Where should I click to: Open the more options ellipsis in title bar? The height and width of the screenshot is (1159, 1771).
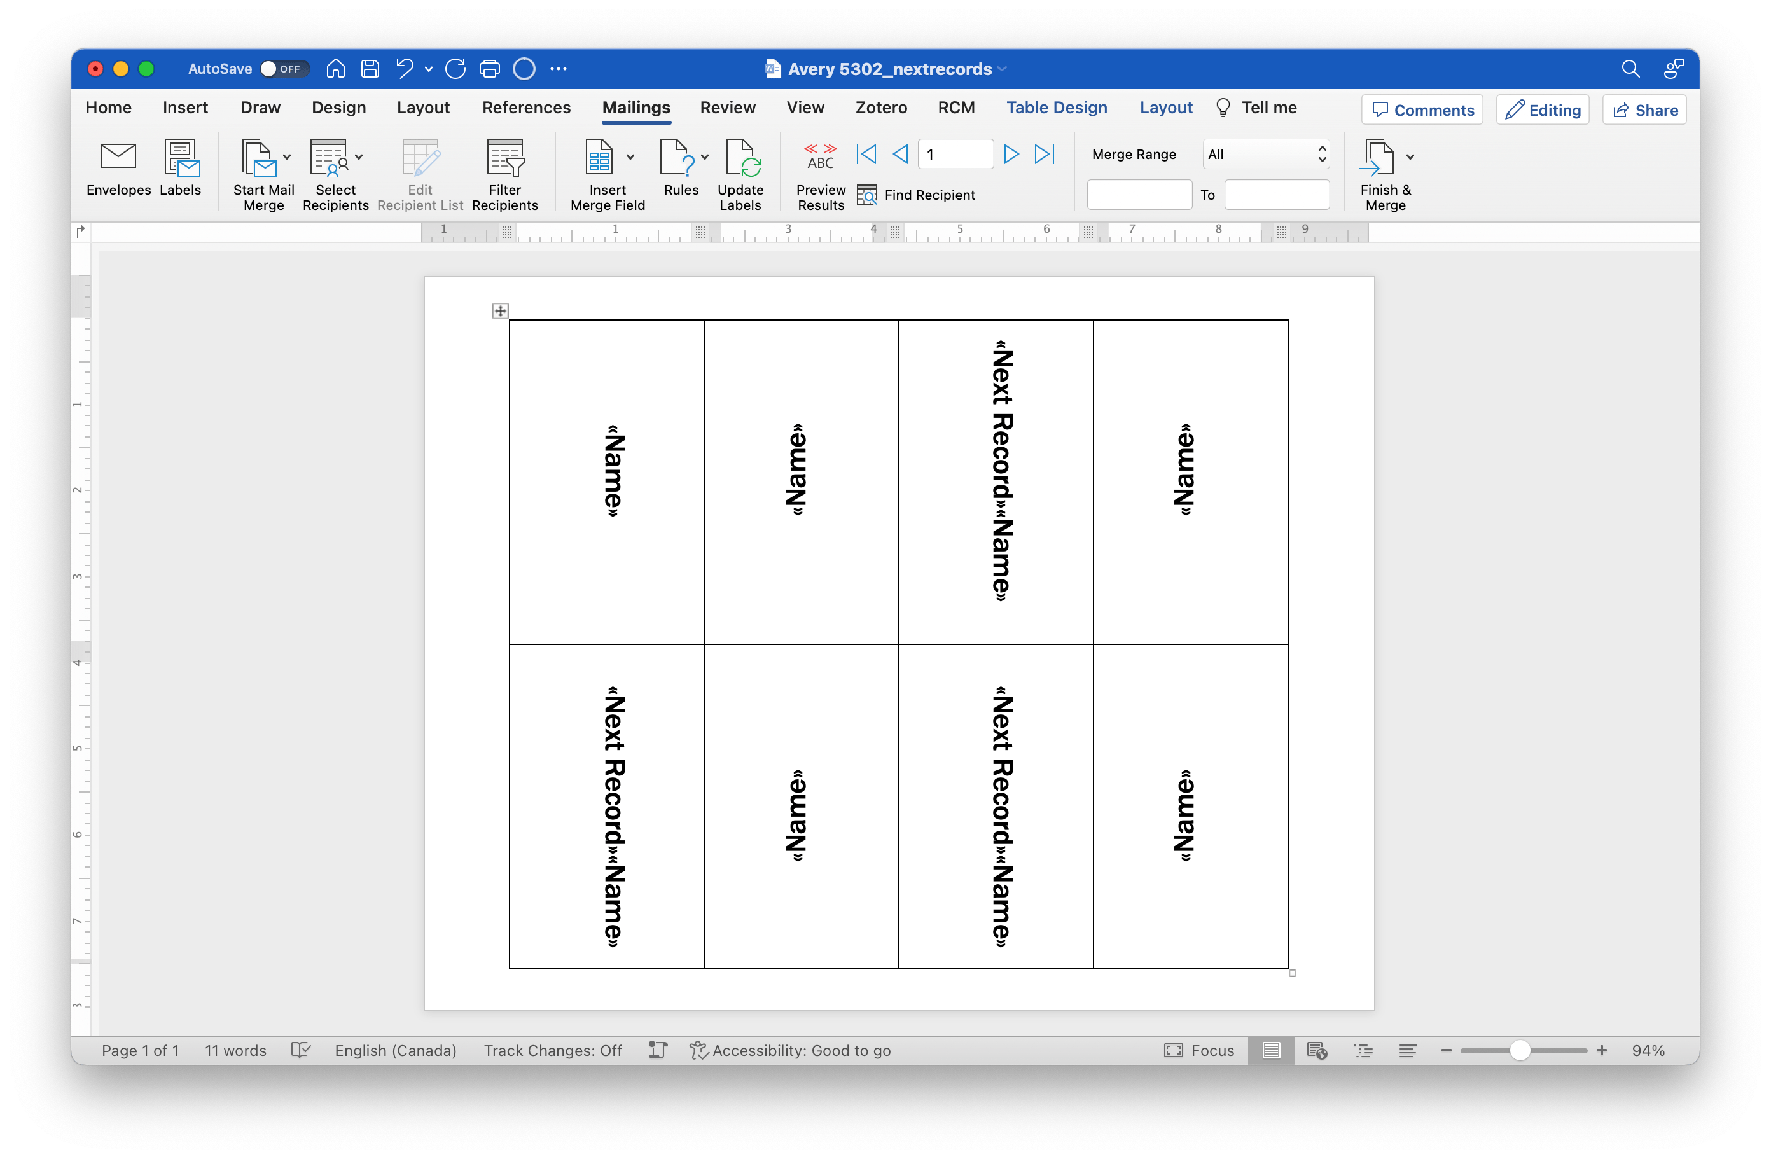pos(558,69)
